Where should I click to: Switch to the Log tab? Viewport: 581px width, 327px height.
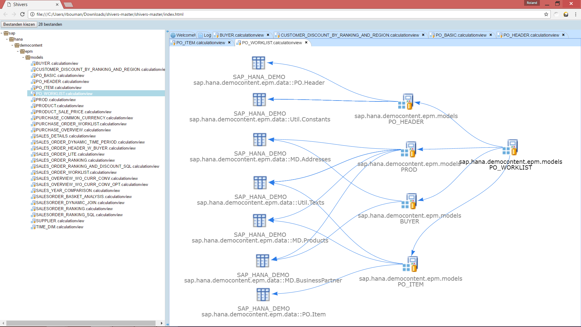pyautogui.click(x=207, y=35)
